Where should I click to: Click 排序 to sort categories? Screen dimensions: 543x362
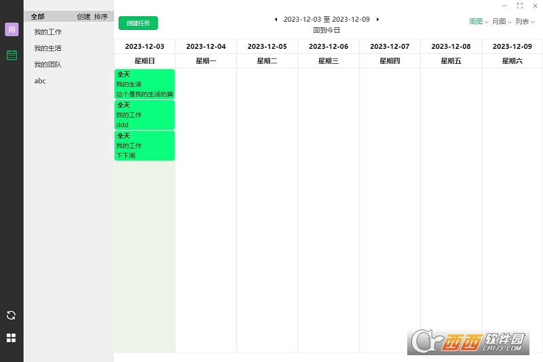coord(100,16)
